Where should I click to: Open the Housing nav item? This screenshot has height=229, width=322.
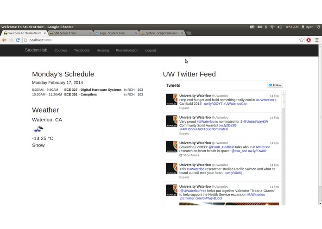103,51
